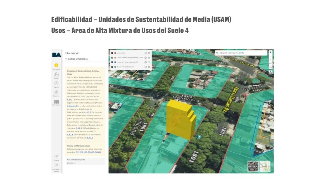The width and height of the screenshot is (325, 188).
Task: Toggle Banda Mínima Edificable checkbox
Action: point(112,67)
